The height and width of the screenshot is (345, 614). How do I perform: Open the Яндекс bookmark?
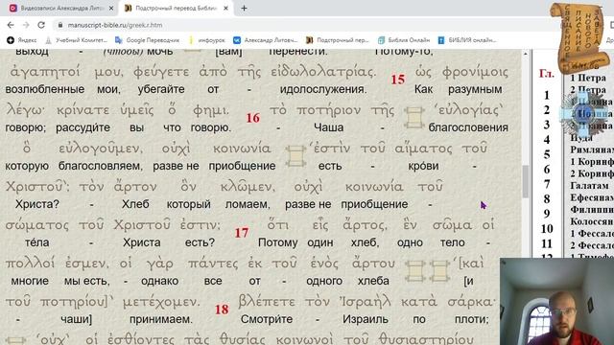pyautogui.click(x=22, y=40)
